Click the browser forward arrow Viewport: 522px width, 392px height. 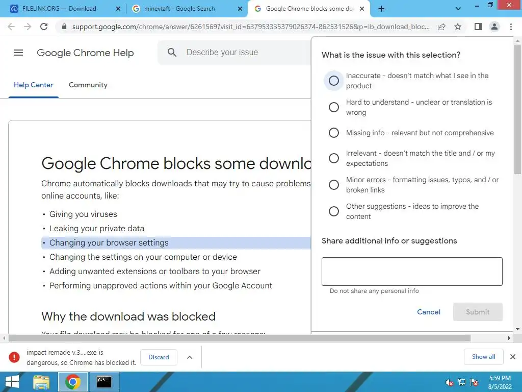[28, 27]
